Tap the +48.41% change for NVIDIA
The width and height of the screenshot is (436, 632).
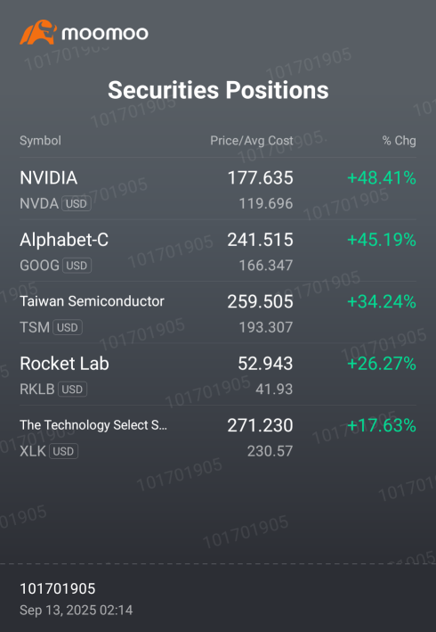(382, 177)
